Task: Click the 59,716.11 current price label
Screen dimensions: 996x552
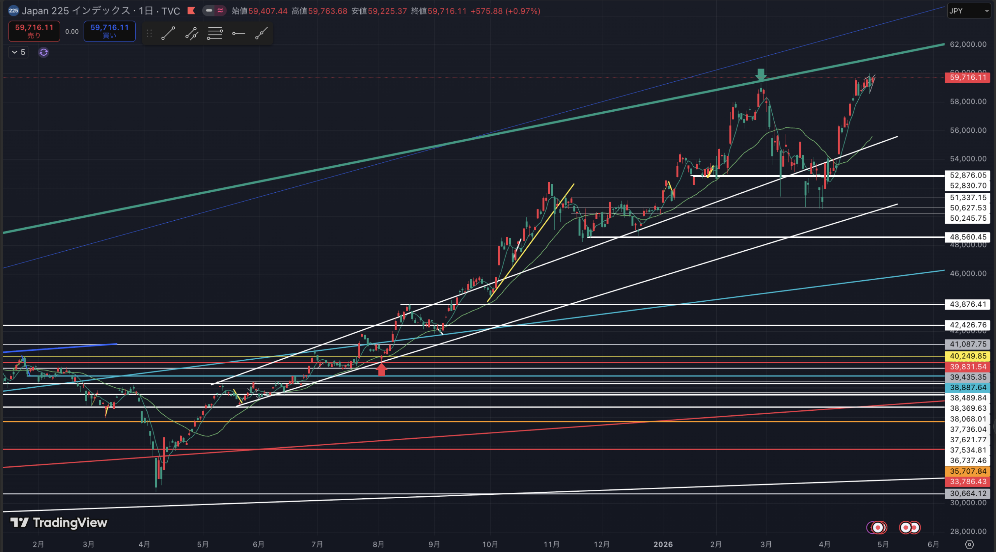Action: [968, 77]
